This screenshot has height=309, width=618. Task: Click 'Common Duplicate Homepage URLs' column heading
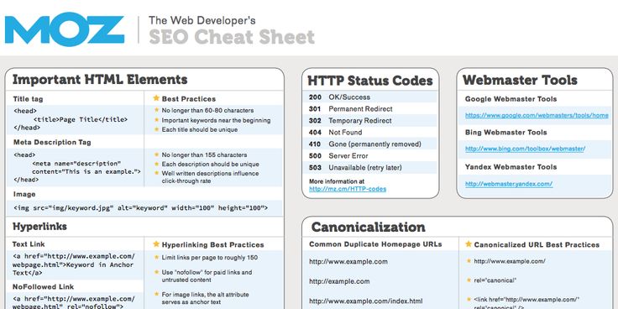(375, 244)
